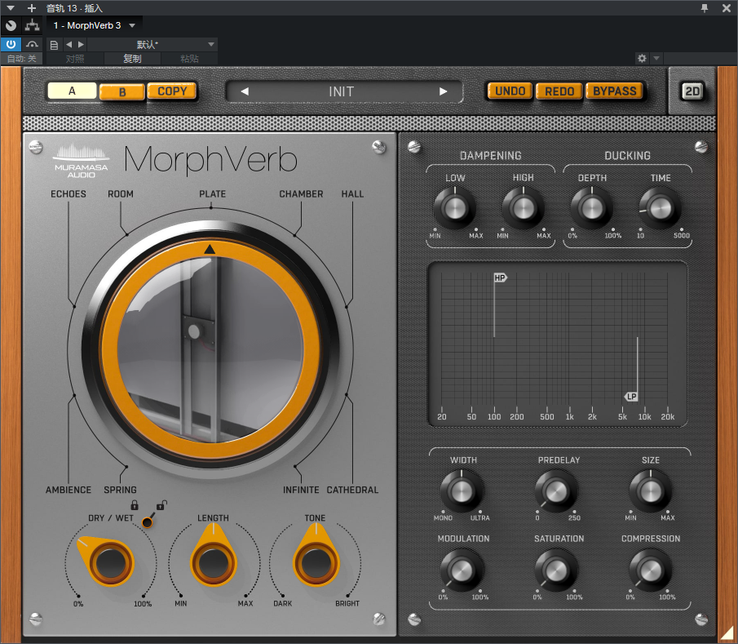Open the gear settings icon
Viewport: 738px width, 644px height.
coord(642,58)
